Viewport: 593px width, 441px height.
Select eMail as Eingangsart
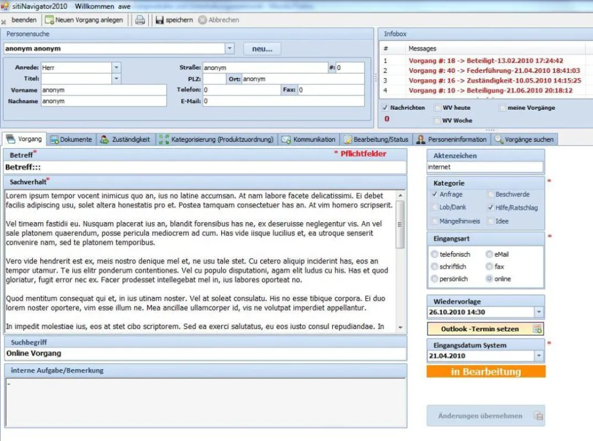coord(489,254)
